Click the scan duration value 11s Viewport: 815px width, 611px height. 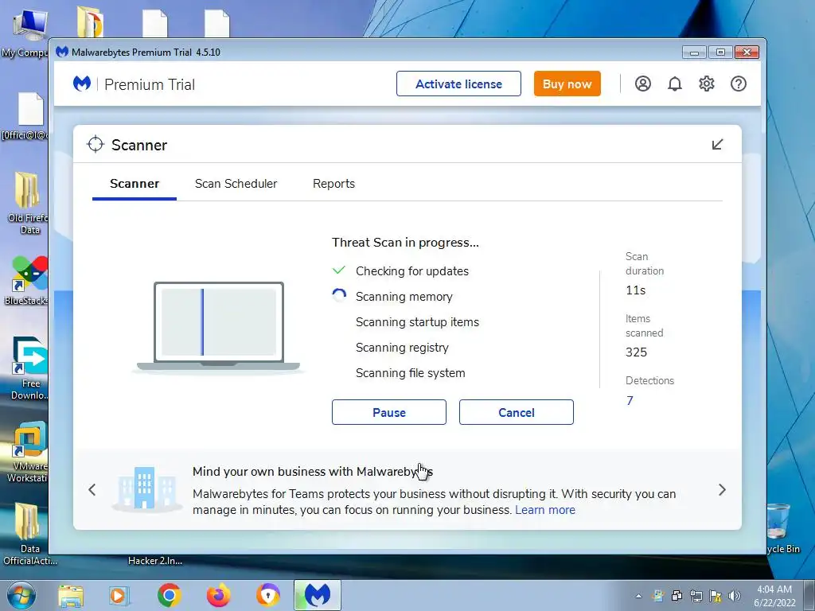635,290
